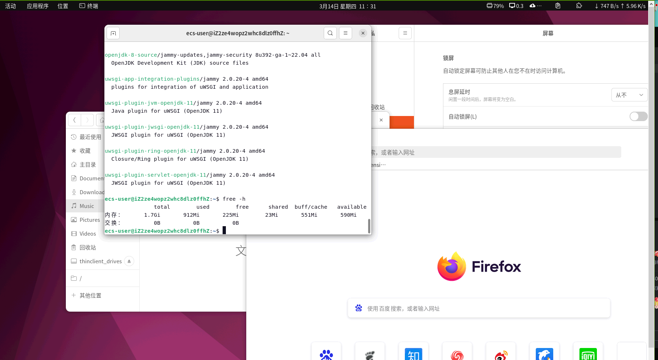Image resolution: width=658 pixels, height=360 pixels.
Task: Click the Firefox logo on the new tab page
Action: (452, 266)
